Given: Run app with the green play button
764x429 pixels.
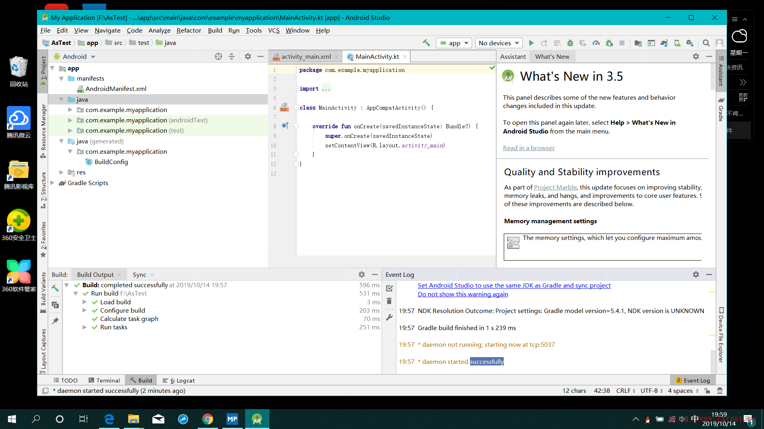Looking at the screenshot, I should [531, 43].
